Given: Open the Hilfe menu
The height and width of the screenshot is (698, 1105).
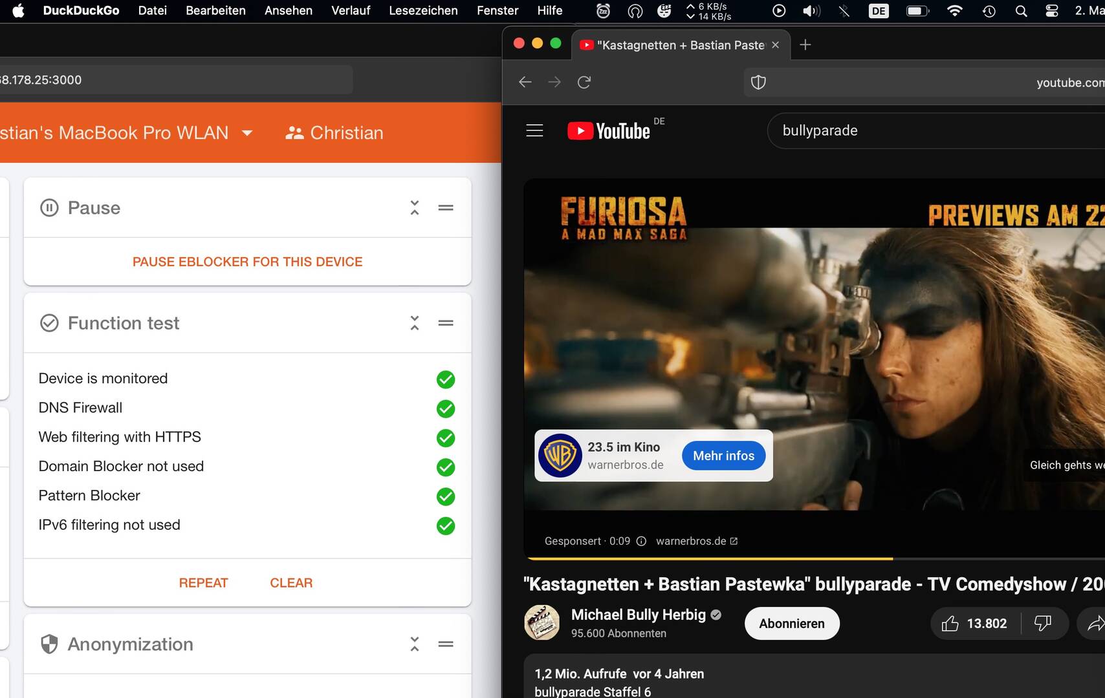Looking at the screenshot, I should pyautogui.click(x=550, y=10).
